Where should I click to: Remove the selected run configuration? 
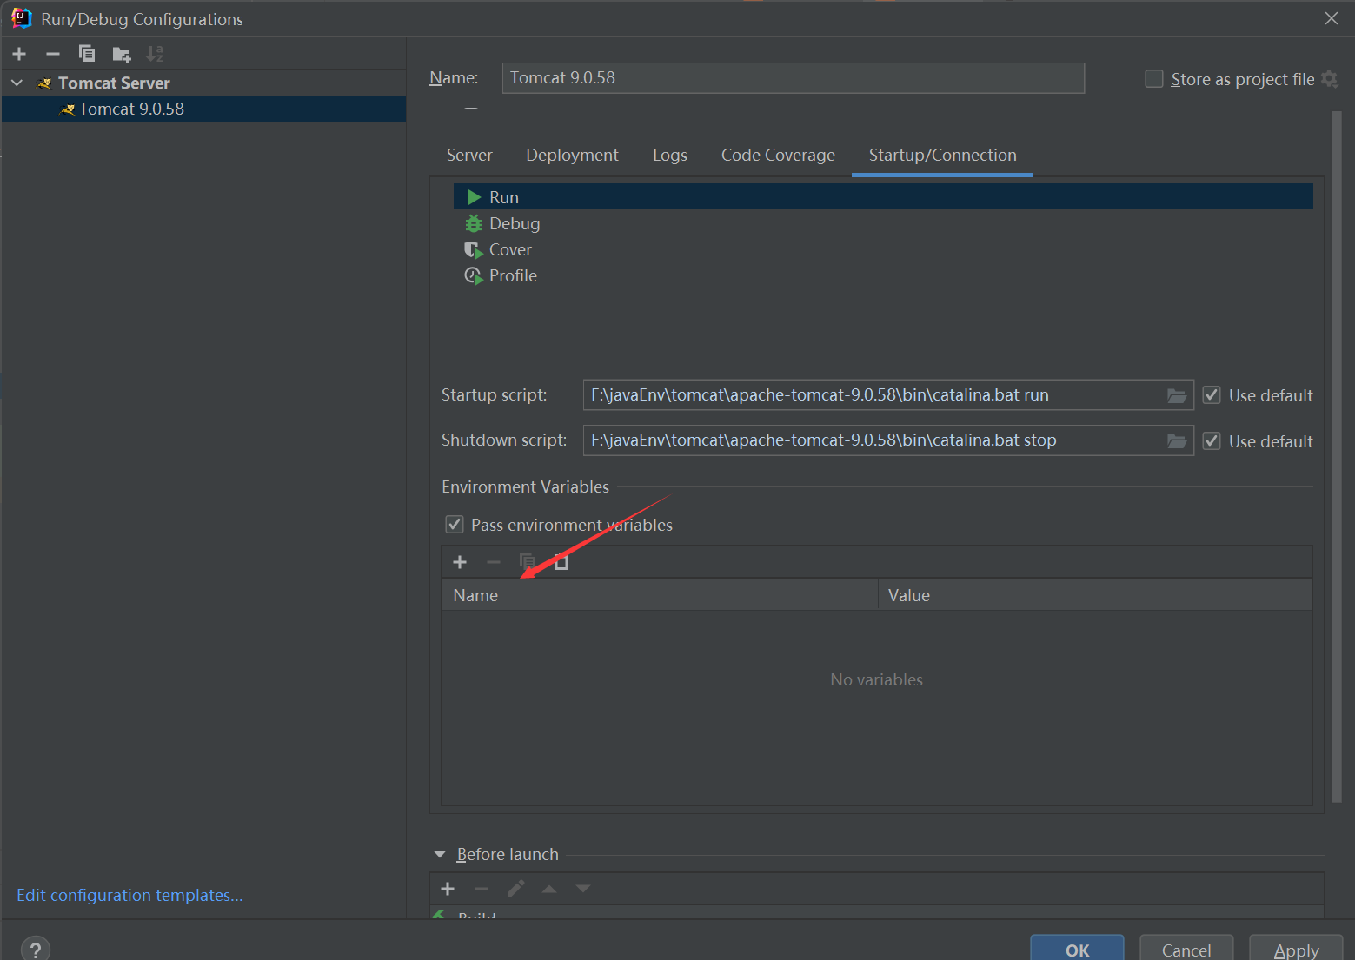coord(53,54)
